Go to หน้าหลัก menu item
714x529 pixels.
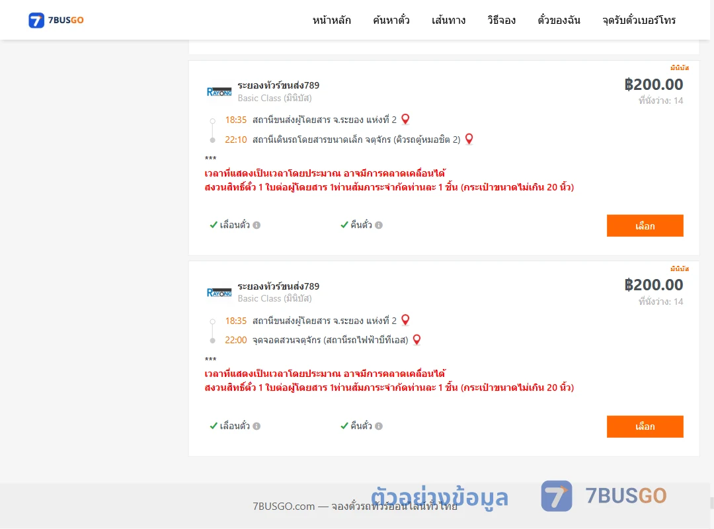click(x=331, y=20)
